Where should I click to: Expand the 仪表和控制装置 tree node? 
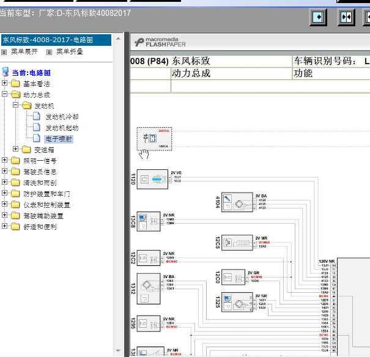click(4, 204)
